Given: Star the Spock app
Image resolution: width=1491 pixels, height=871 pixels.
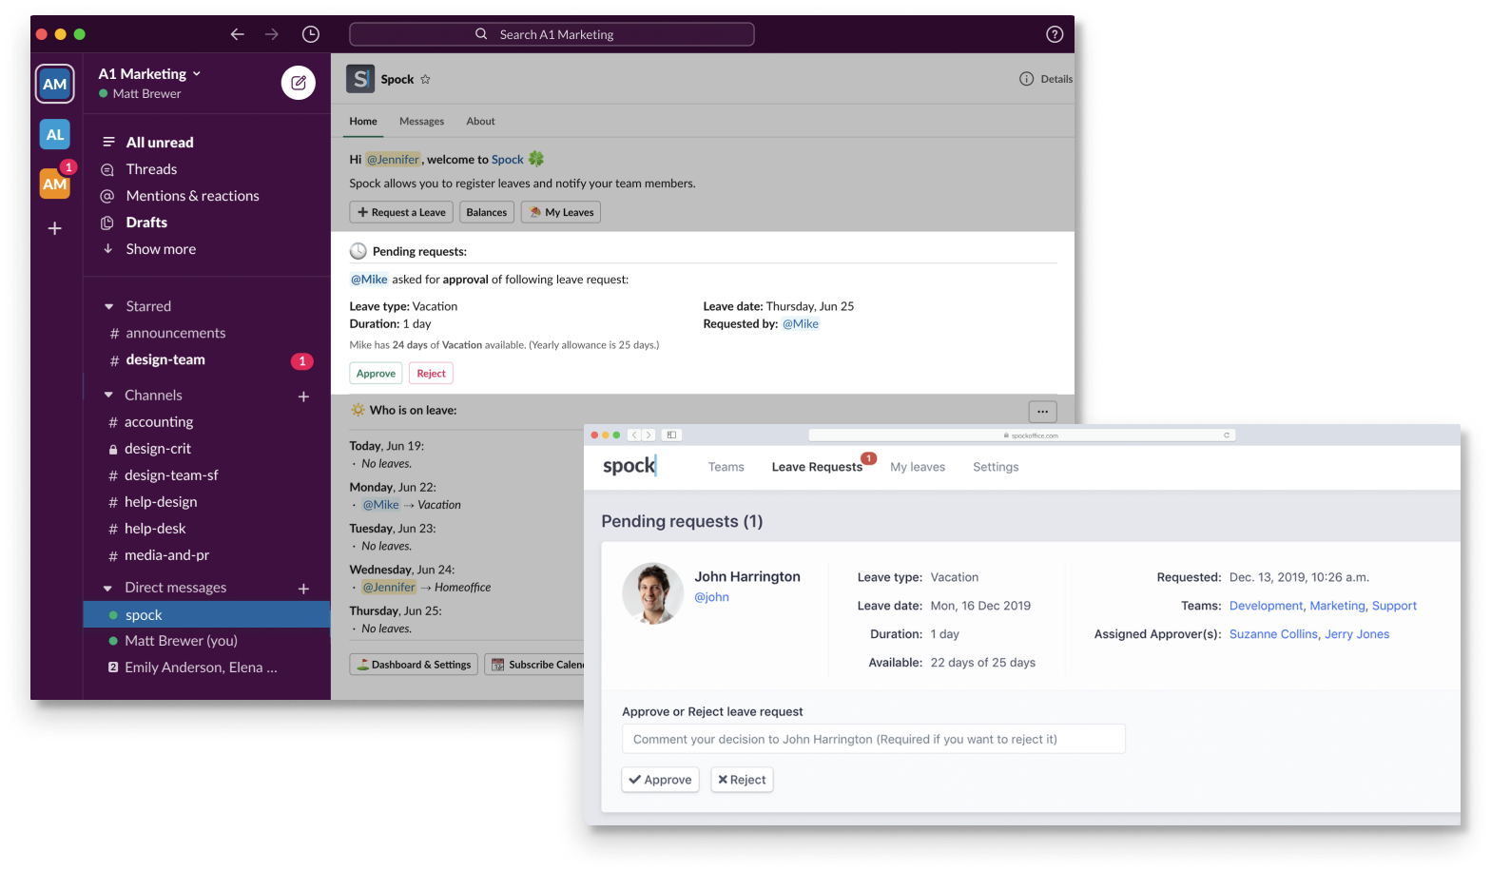Looking at the screenshot, I should click(425, 79).
